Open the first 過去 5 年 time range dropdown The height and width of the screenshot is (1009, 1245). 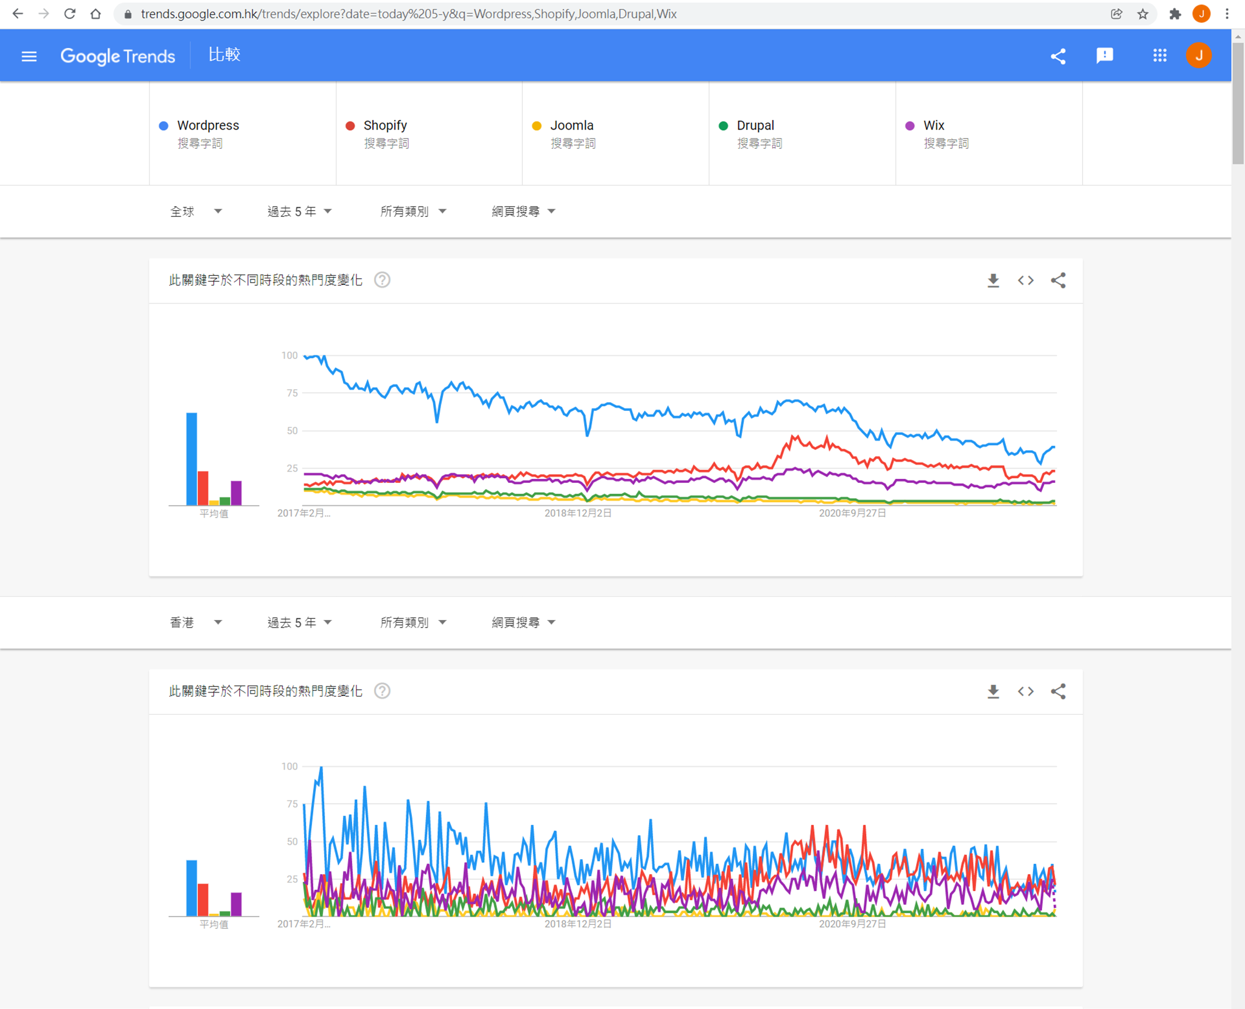click(x=299, y=212)
